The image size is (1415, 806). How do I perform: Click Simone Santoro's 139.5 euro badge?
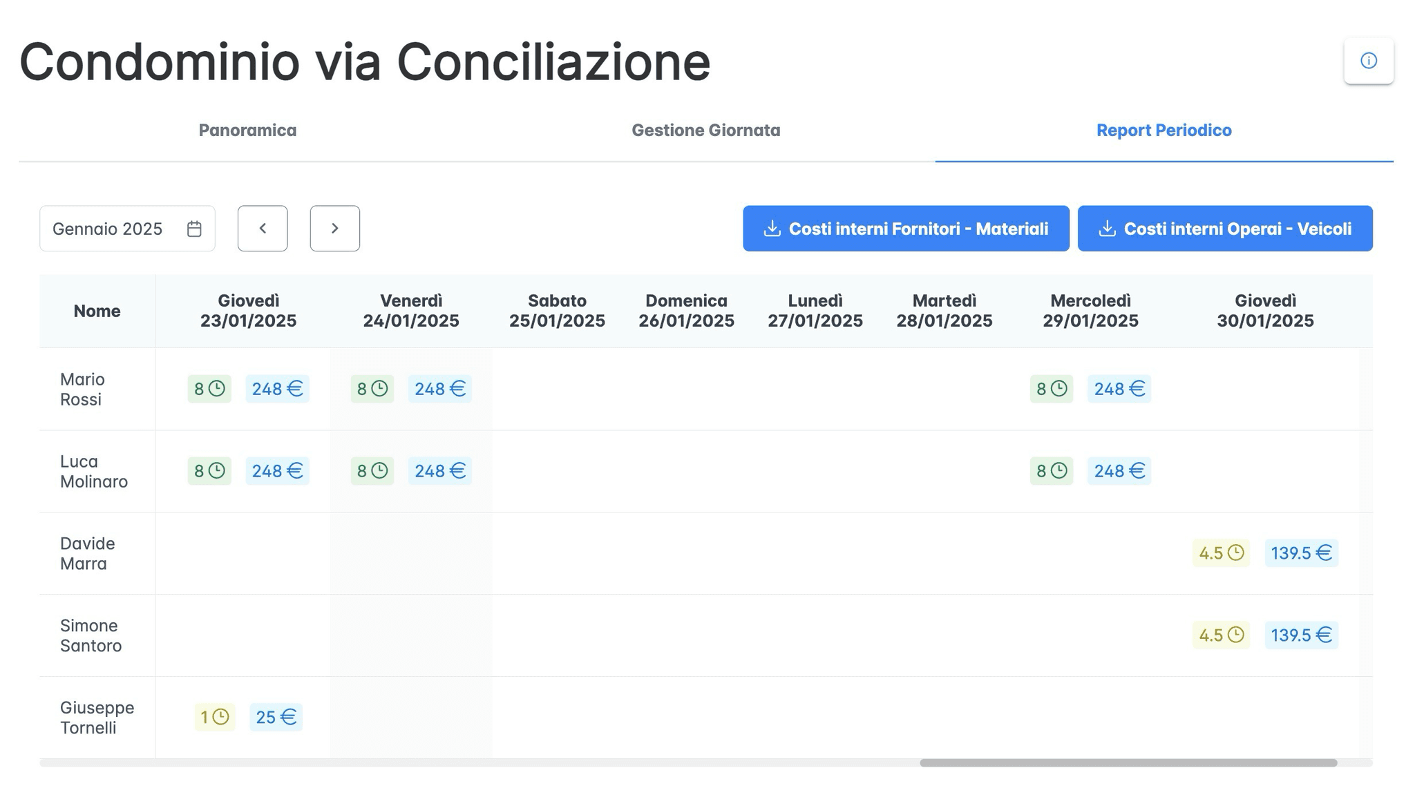[1301, 635]
